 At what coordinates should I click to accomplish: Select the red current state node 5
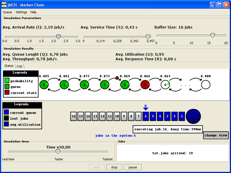[x=145, y=85]
